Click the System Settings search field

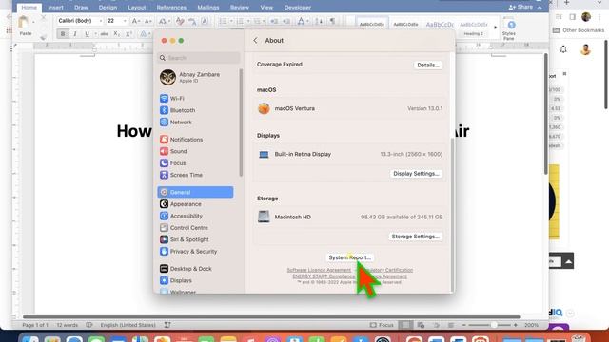199,58
